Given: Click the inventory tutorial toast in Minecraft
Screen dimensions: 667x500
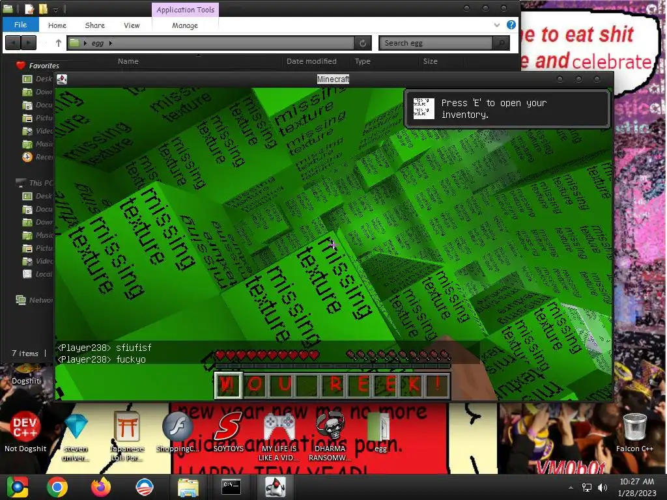Looking at the screenshot, I should (507, 109).
